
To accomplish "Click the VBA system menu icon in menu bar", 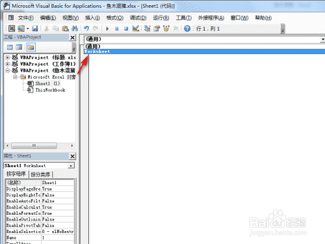I will pyautogui.click(x=11, y=18).
